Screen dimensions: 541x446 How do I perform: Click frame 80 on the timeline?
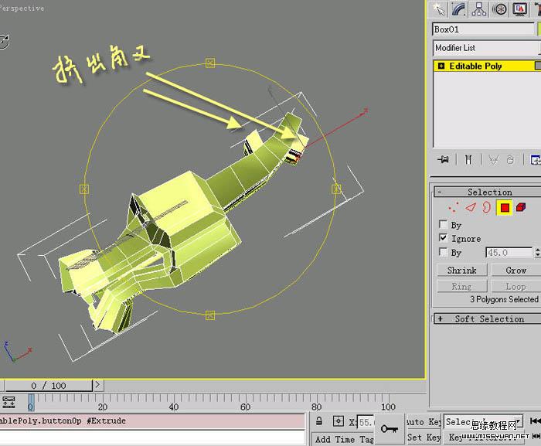316,407
